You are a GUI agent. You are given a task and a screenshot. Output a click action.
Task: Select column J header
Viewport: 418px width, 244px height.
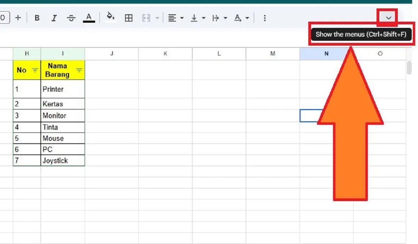(111, 54)
